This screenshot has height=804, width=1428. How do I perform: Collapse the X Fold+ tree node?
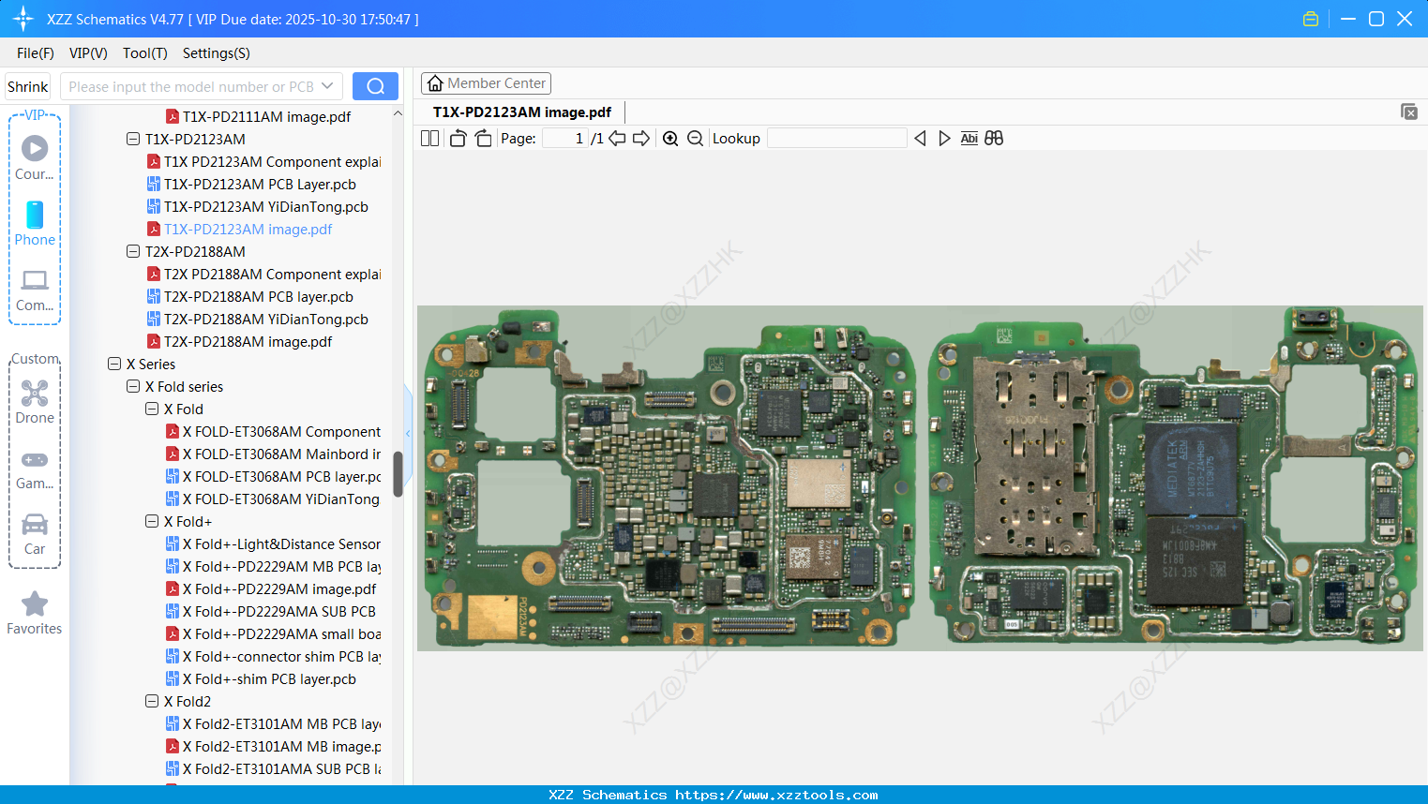coord(152,521)
